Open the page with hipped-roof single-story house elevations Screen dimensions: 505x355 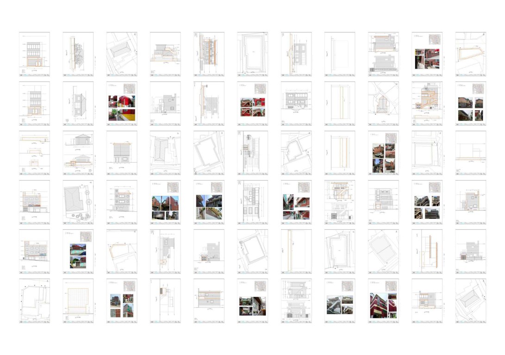pyautogui.click(x=78, y=153)
